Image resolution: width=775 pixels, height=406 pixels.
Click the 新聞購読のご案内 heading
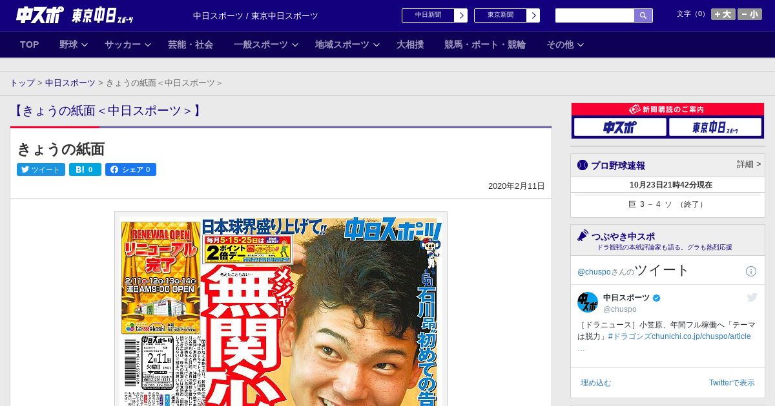click(668, 110)
